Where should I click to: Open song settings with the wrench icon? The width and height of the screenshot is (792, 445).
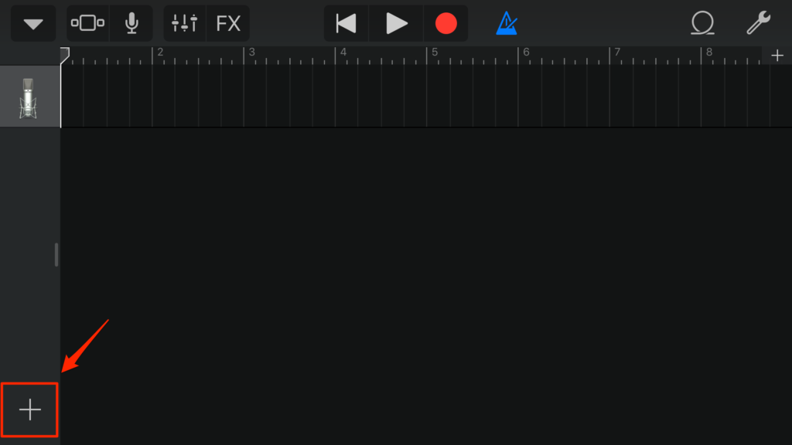758,22
